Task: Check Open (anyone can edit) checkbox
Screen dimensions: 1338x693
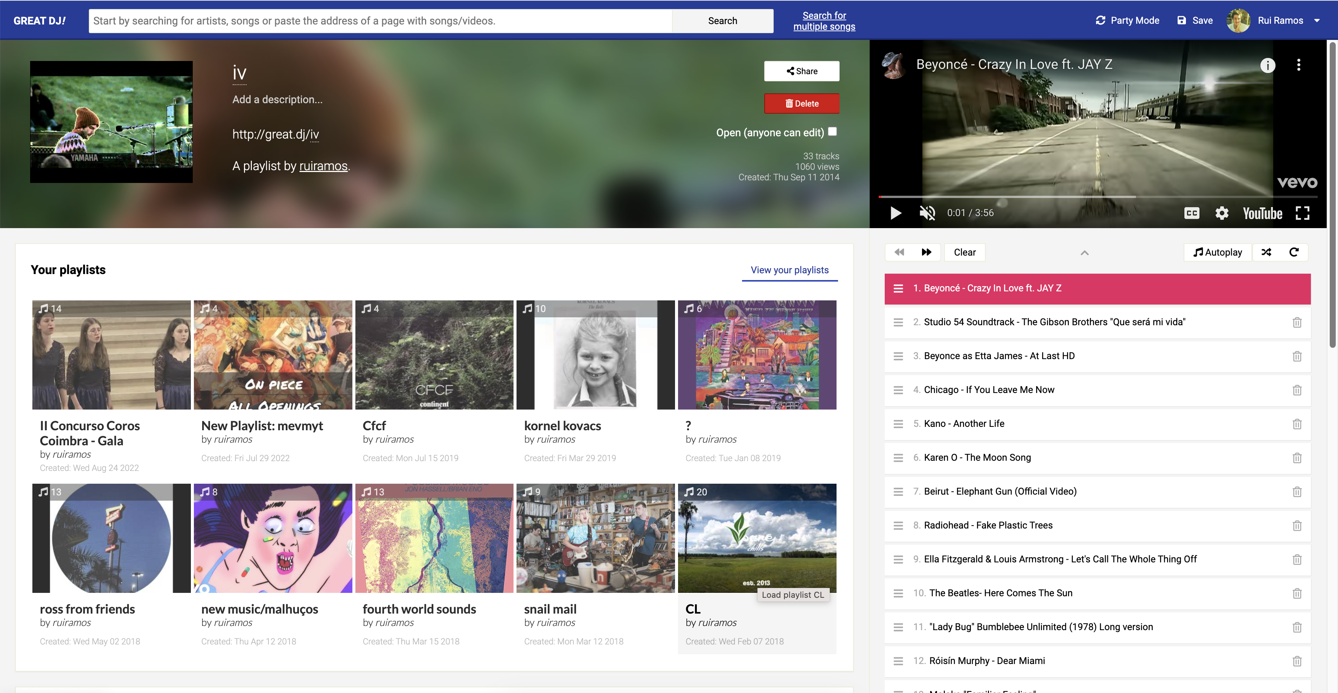Action: pos(833,131)
